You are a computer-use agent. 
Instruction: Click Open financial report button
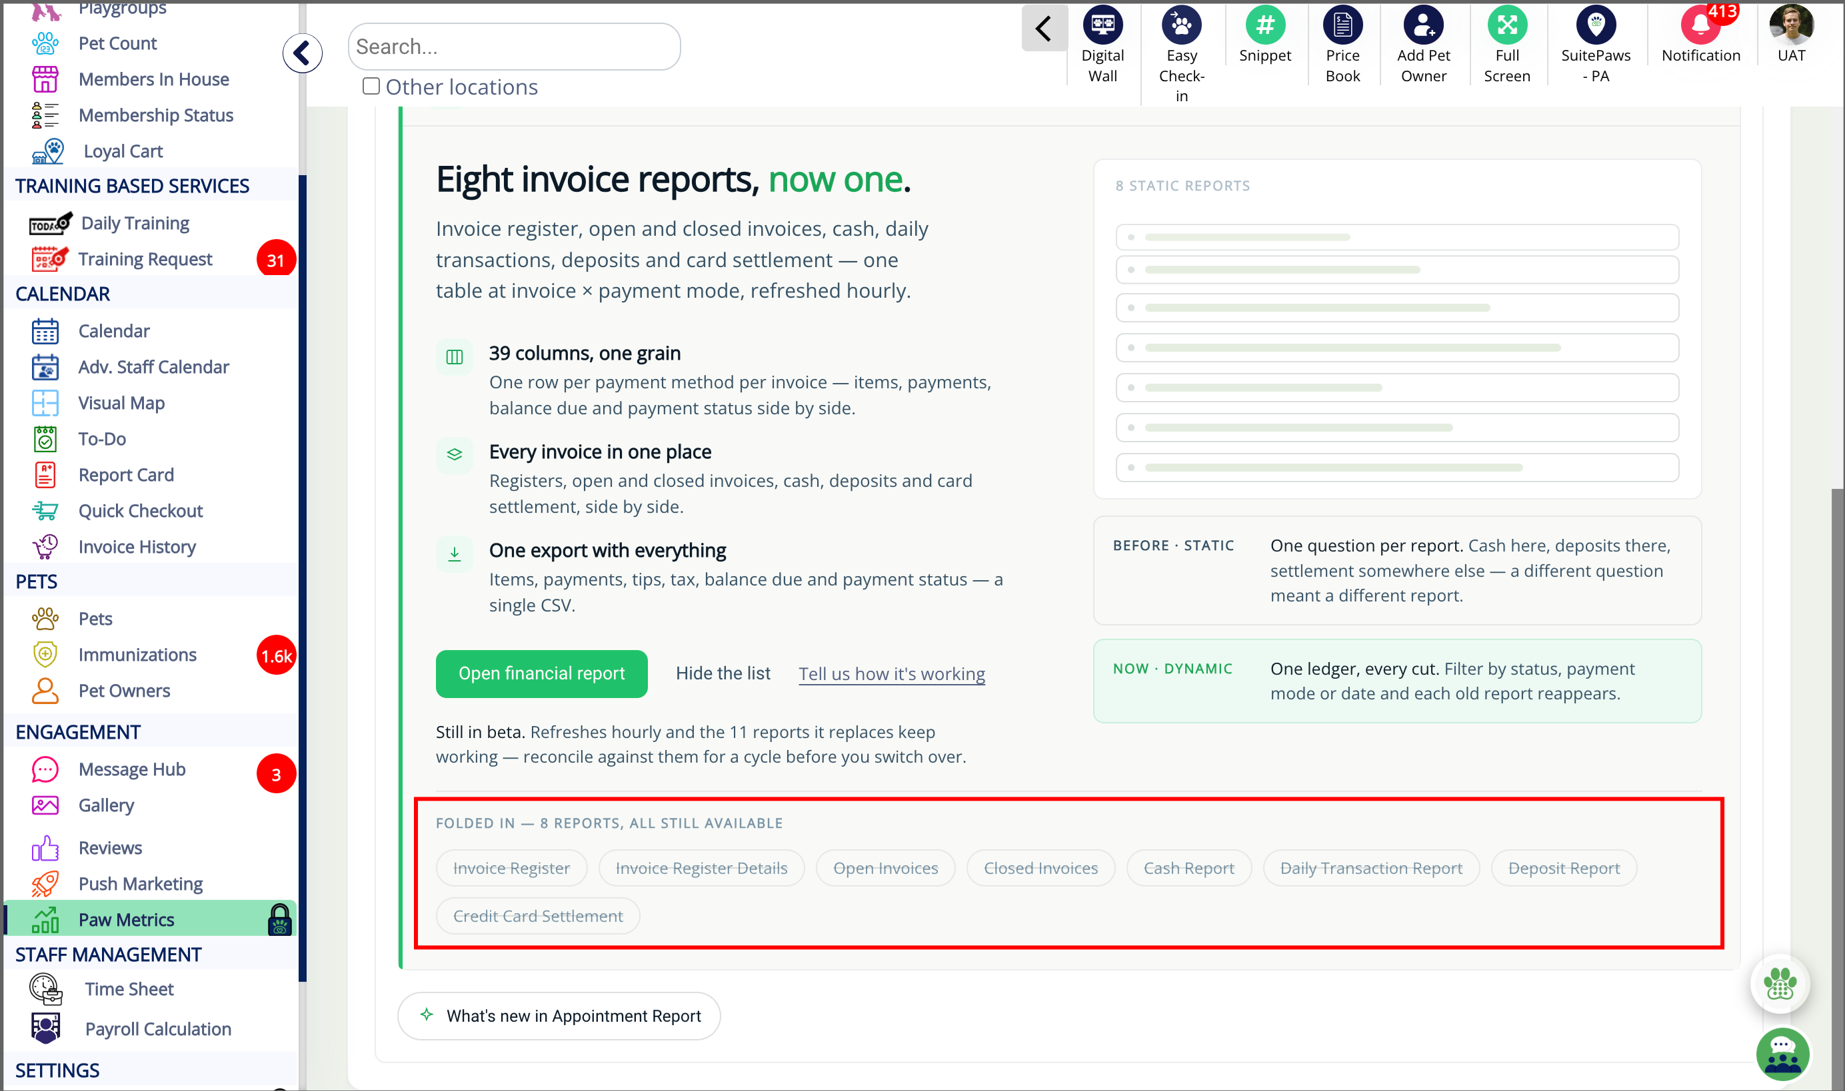pyautogui.click(x=541, y=673)
